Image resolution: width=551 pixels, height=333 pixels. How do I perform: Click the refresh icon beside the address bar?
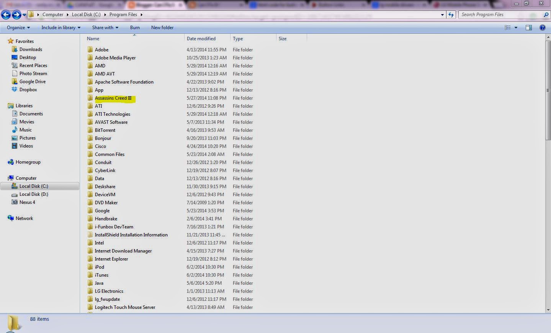[451, 15]
